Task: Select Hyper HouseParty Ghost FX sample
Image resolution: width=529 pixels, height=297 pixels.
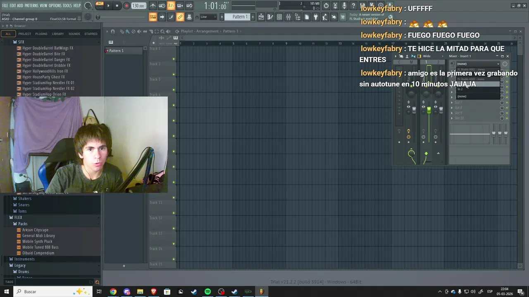Action: [x=41, y=77]
